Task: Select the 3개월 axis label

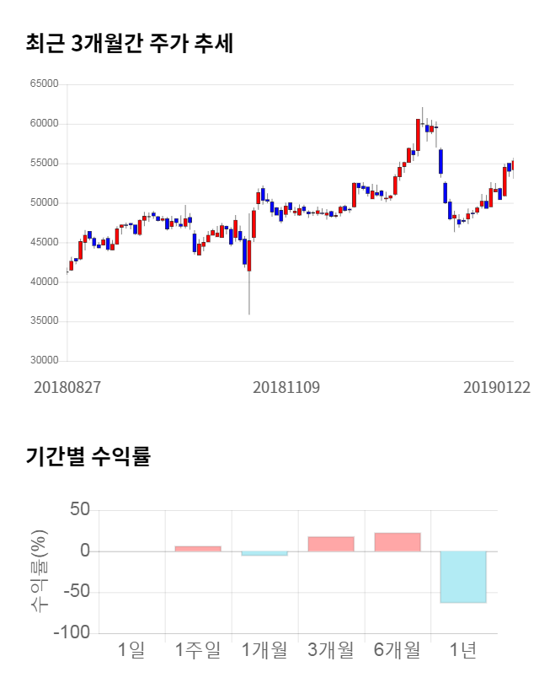Action: 331,650
